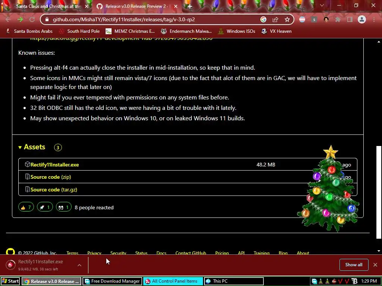382x286 pixels.
Task: Click the scrollbar down arrow
Action: click(379, 251)
